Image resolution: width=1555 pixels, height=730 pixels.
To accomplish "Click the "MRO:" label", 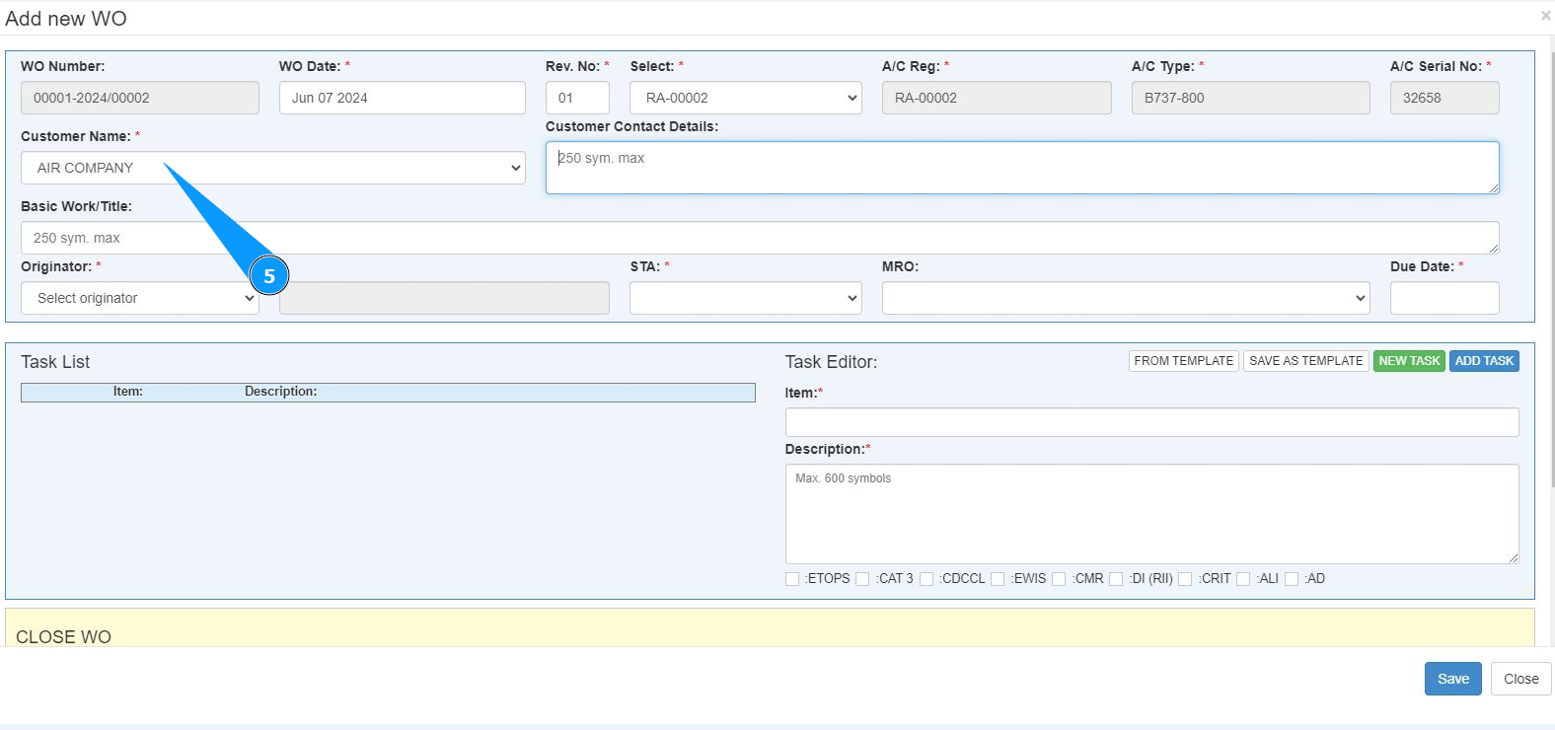I will tap(900, 266).
